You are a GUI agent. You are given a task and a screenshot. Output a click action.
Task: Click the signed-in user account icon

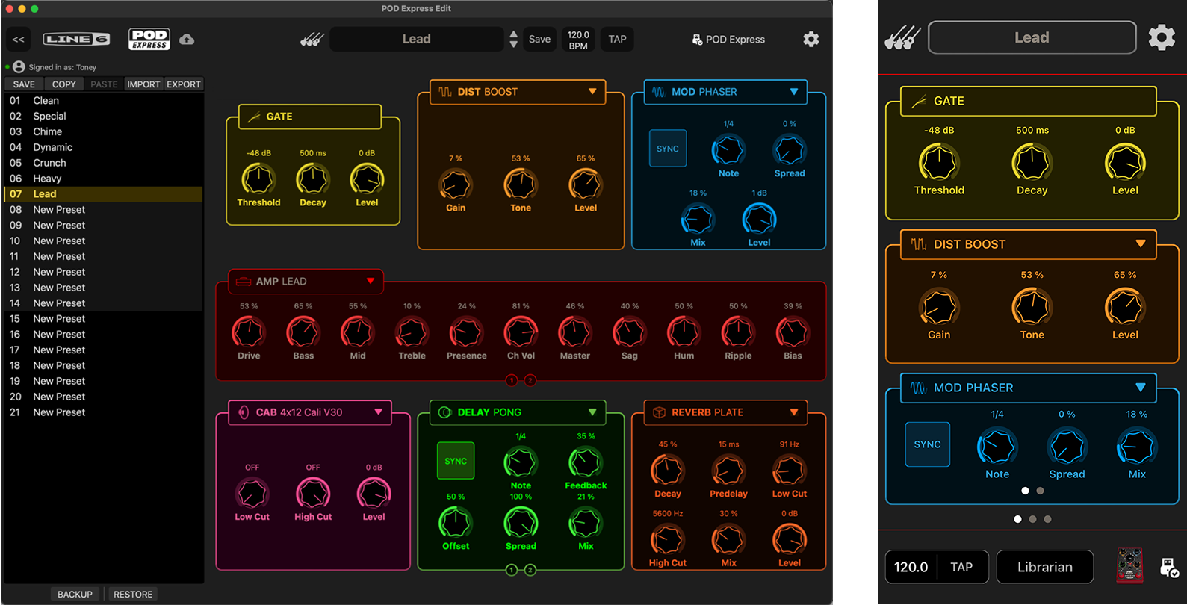point(19,67)
